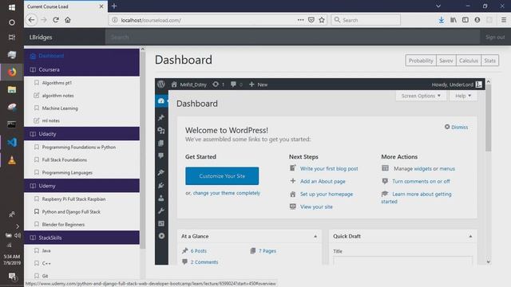
Task: Open WordPress Plugins sidebar icon
Action: click(161, 185)
